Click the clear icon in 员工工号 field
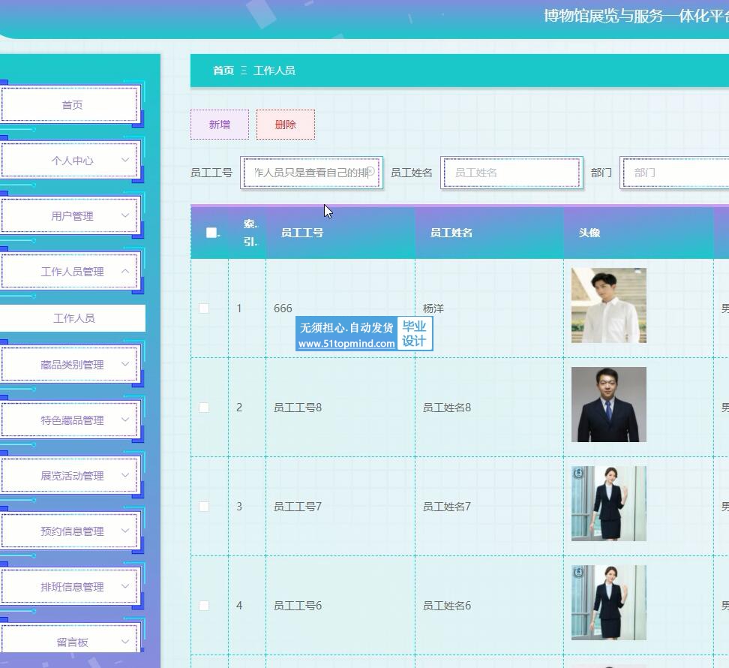The width and height of the screenshot is (729, 668). click(x=371, y=171)
